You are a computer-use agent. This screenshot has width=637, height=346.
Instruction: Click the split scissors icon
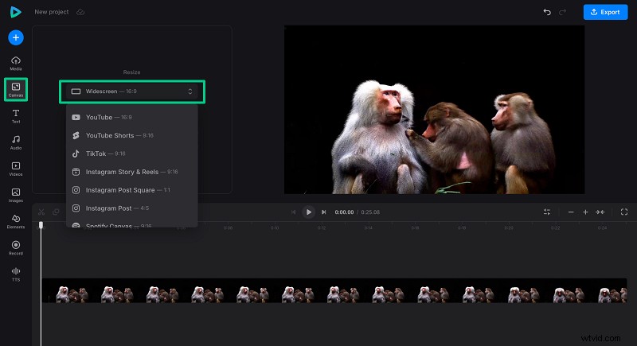tap(41, 212)
